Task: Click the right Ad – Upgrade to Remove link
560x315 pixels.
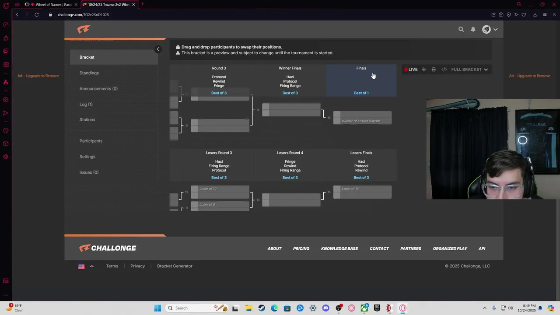Action: (x=529, y=76)
